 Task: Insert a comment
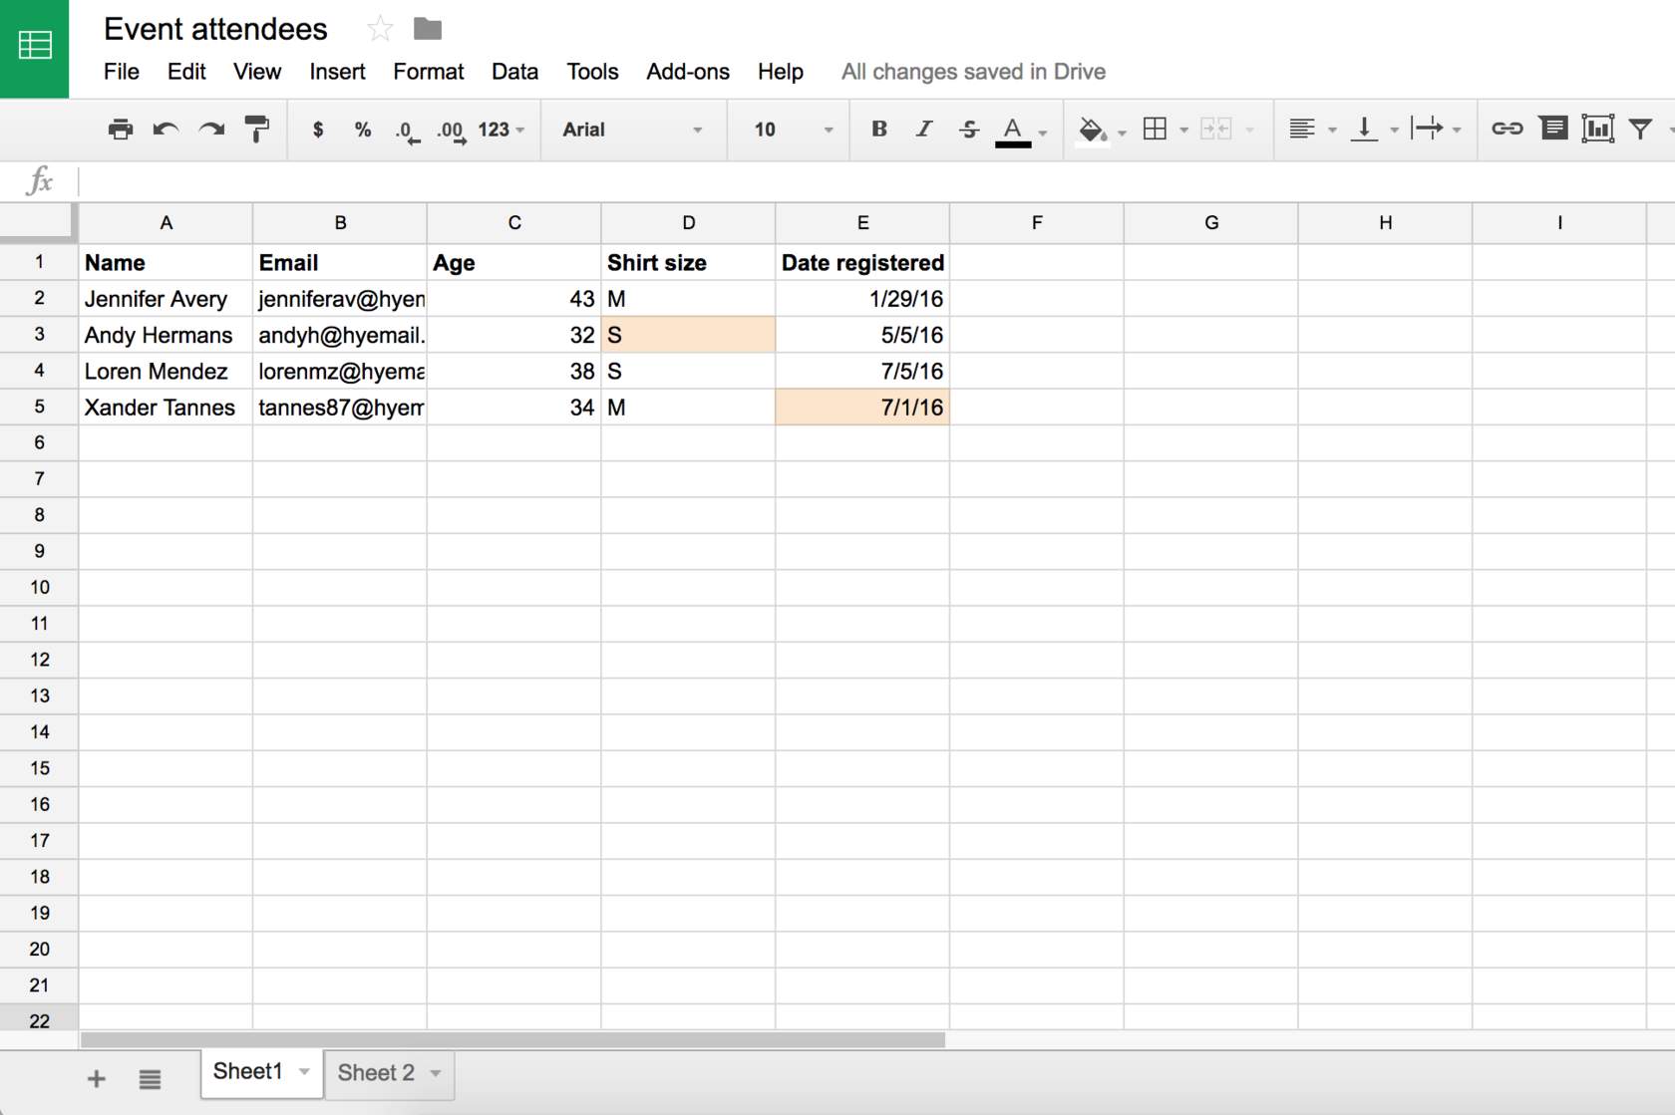coord(1553,129)
